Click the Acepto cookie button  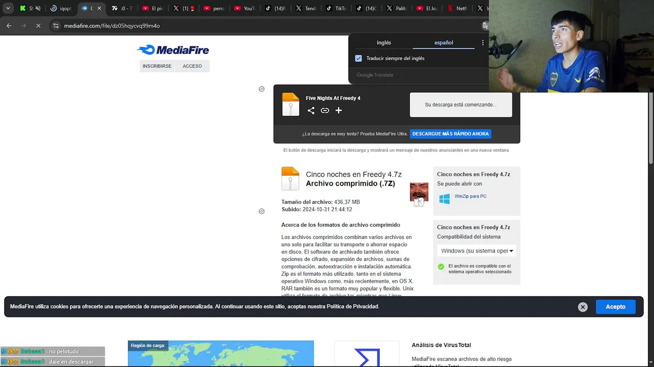click(x=616, y=307)
